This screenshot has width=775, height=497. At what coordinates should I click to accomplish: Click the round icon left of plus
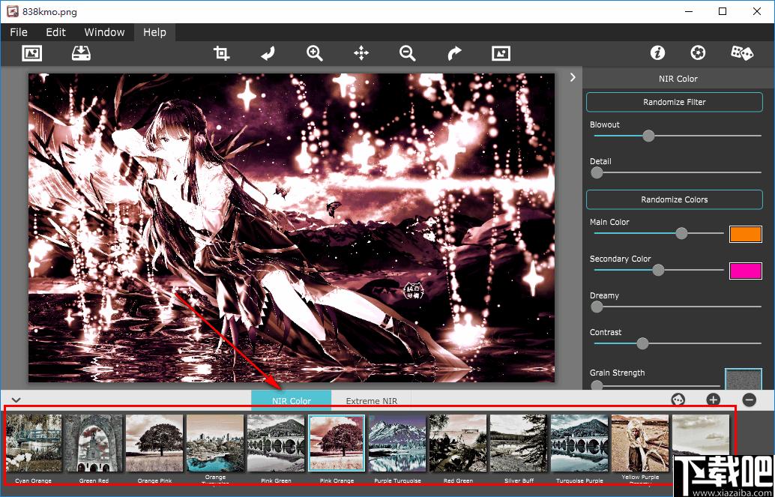coord(678,400)
